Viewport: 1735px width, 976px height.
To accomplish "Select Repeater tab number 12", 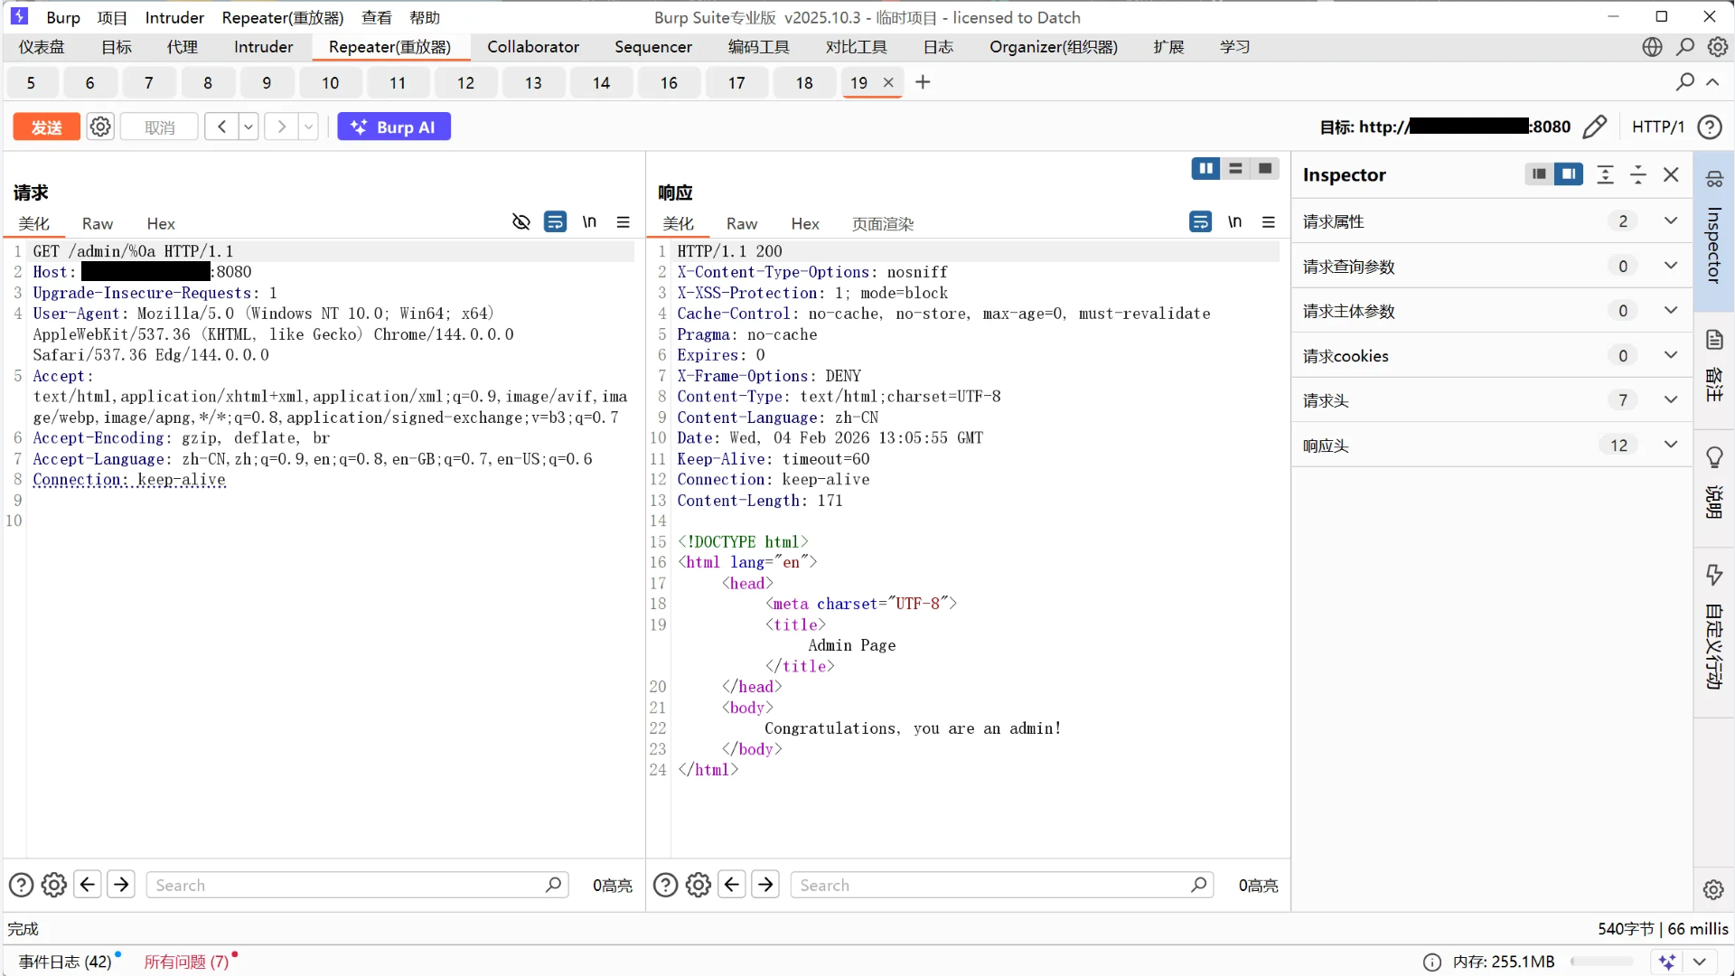I will (x=465, y=83).
